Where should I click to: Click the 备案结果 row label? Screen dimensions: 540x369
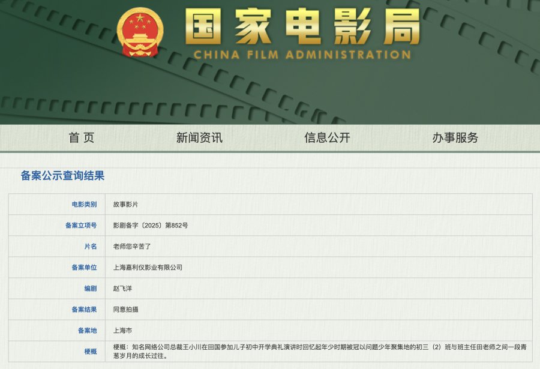[x=85, y=310]
